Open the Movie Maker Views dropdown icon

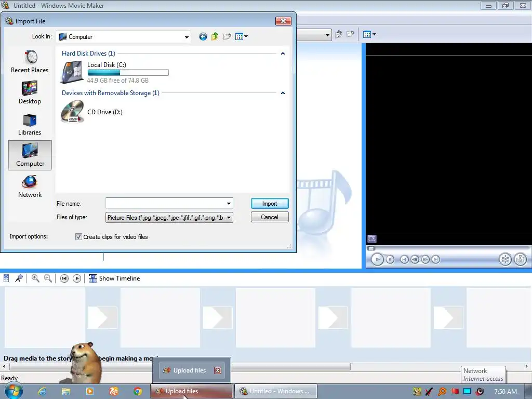369,34
